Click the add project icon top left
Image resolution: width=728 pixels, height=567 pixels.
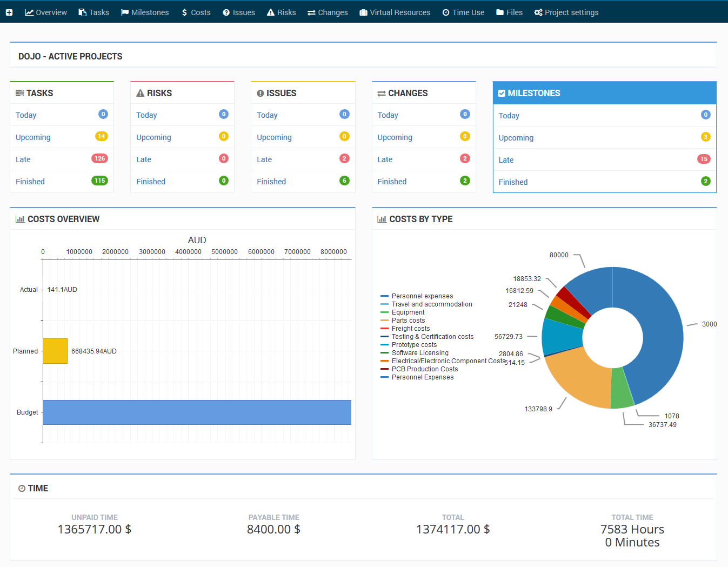pos(9,11)
